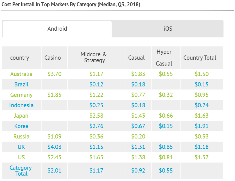Click the country column header
The height and width of the screenshot is (181, 235).
click(20, 58)
